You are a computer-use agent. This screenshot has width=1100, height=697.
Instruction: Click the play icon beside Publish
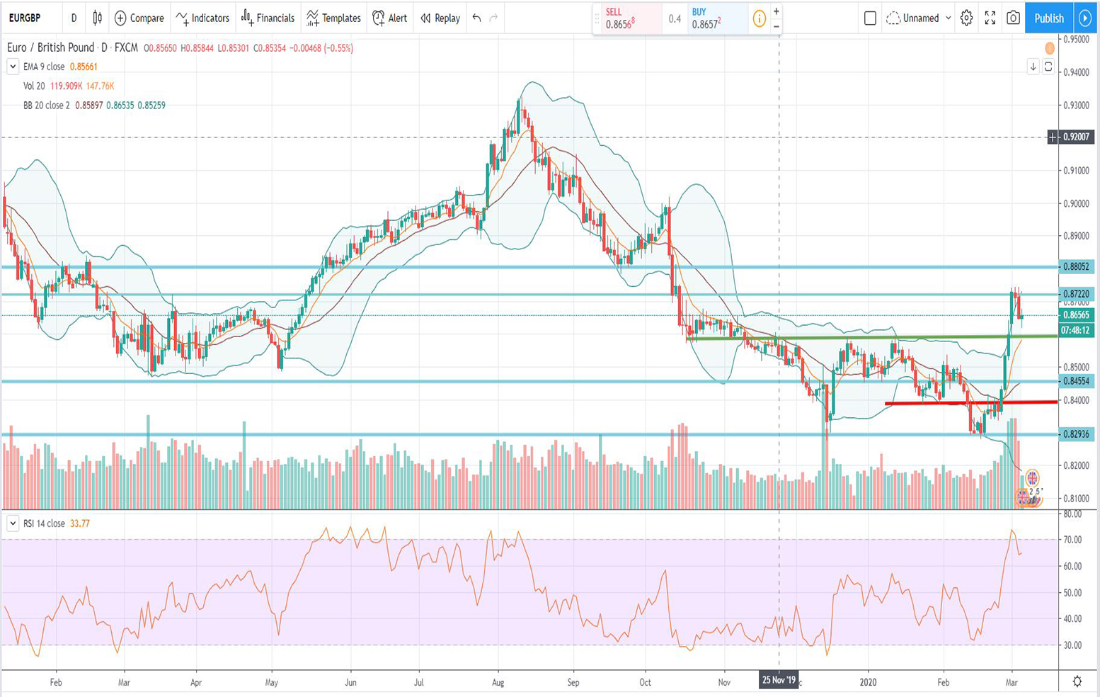pyautogui.click(x=1084, y=18)
